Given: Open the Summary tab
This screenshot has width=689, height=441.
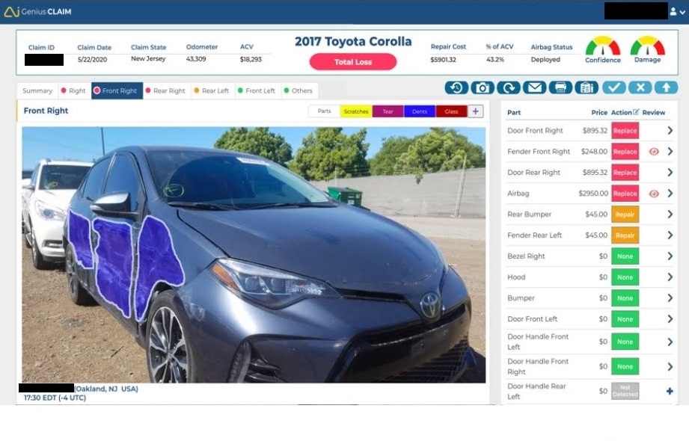Looking at the screenshot, I should coord(37,91).
